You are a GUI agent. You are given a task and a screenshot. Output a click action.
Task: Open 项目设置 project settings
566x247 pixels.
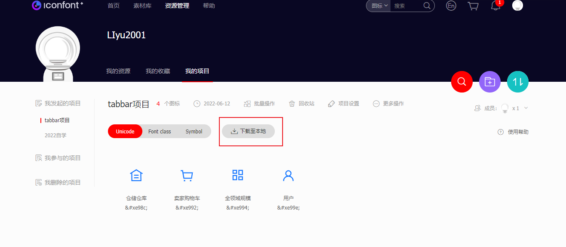tap(343, 104)
